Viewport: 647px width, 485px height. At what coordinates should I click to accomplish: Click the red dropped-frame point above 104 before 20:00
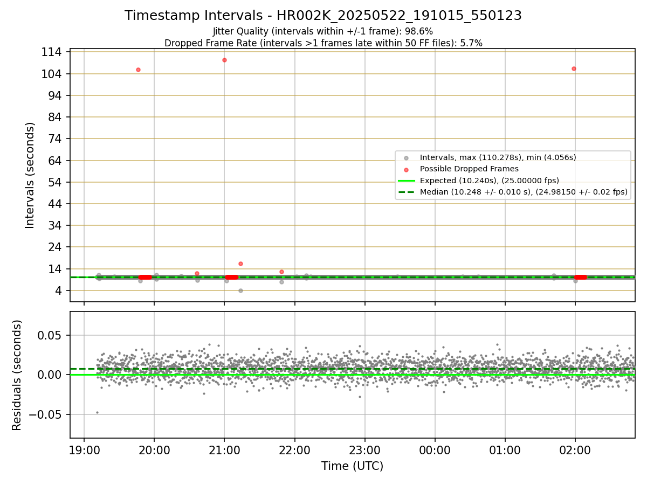tap(138, 70)
